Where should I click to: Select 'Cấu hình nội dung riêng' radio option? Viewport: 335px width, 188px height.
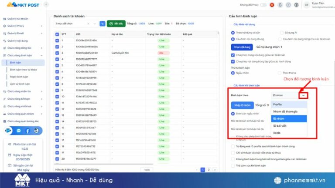point(280,39)
